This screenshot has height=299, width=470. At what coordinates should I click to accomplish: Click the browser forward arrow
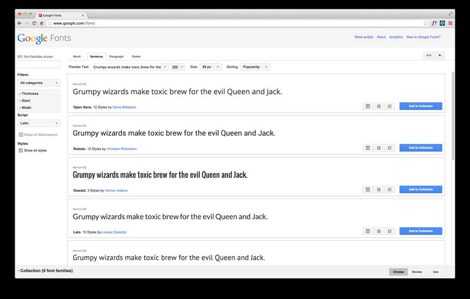[x=27, y=23]
